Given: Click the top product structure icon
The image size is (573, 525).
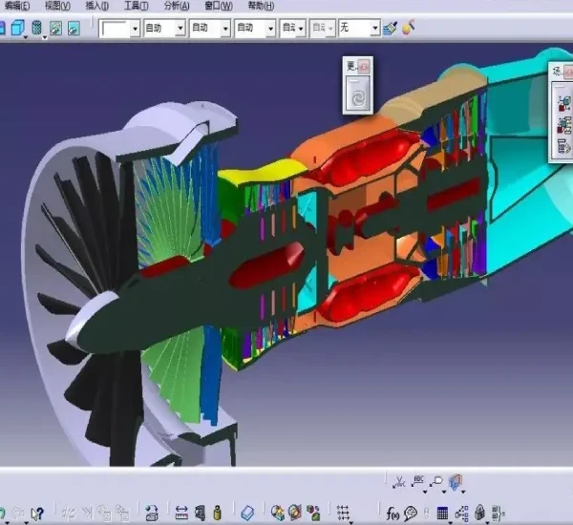Looking at the screenshot, I should pos(565,103).
